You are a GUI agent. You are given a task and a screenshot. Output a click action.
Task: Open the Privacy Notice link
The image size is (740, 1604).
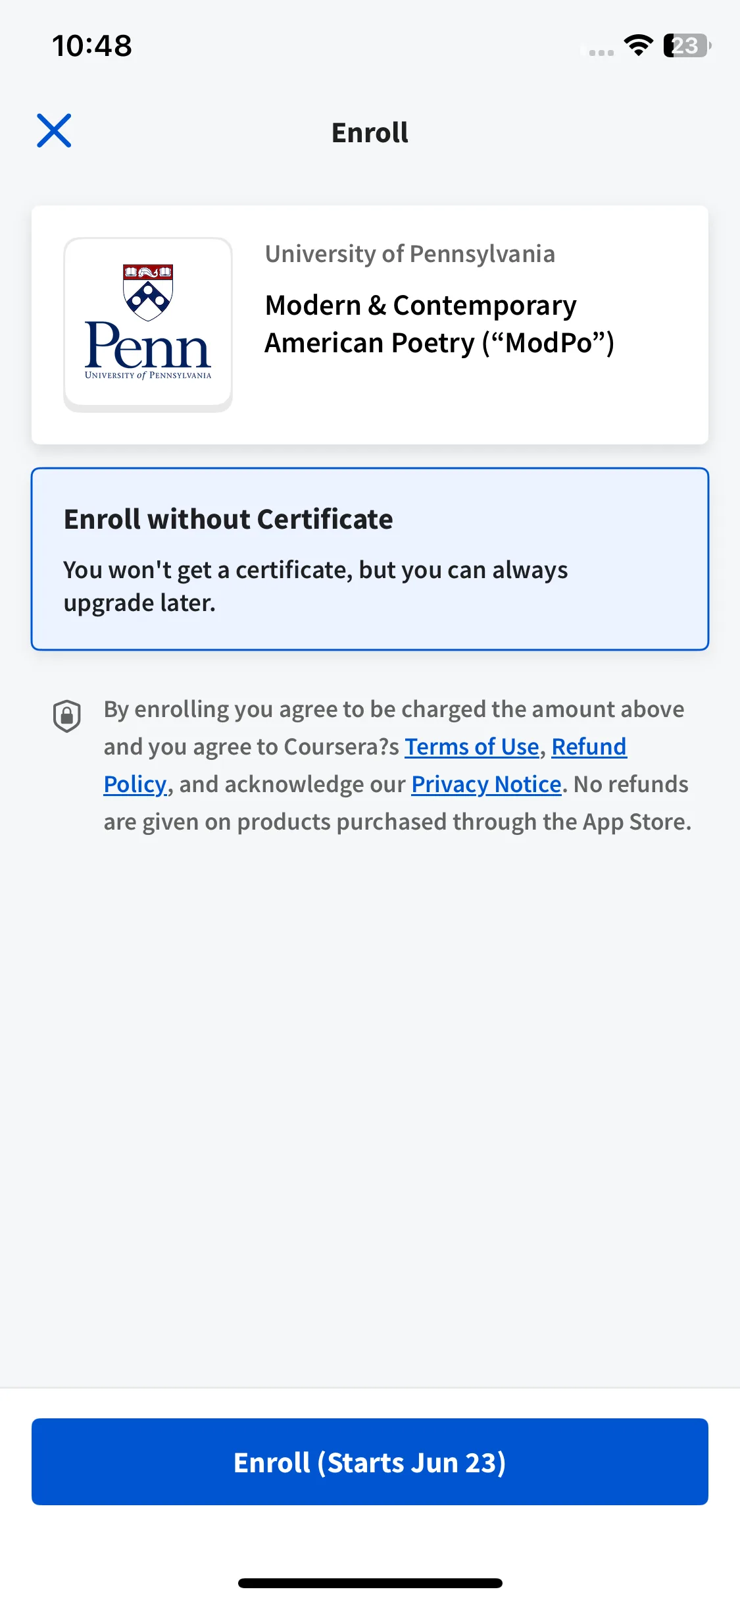pyautogui.click(x=486, y=784)
